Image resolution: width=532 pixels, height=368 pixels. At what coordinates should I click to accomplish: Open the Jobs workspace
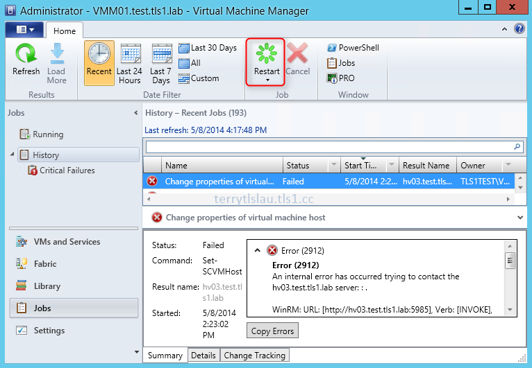pyautogui.click(x=74, y=308)
